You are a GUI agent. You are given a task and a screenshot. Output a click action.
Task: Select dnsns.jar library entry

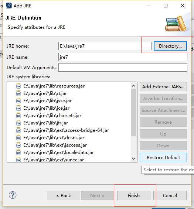click(x=54, y=138)
